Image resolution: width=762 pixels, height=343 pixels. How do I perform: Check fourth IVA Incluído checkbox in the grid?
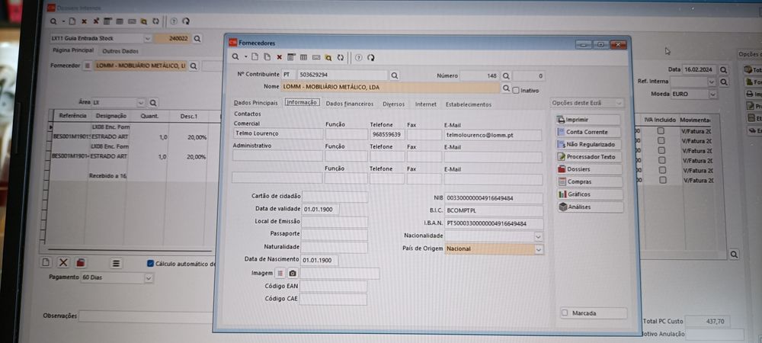[661, 160]
